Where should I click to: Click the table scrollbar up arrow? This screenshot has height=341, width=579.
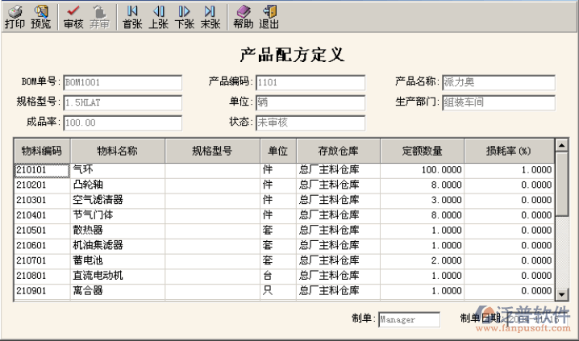pyautogui.click(x=561, y=145)
